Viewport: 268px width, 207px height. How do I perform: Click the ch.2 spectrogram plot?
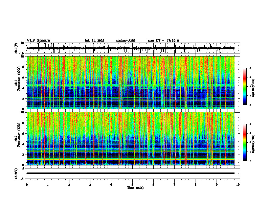[131, 139]
